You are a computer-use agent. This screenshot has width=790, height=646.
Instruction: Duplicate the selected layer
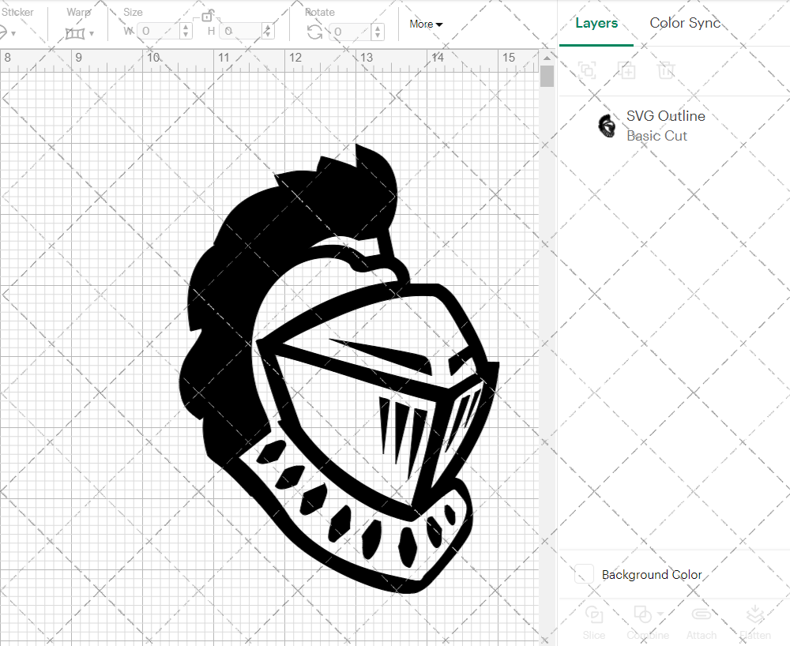tap(627, 71)
